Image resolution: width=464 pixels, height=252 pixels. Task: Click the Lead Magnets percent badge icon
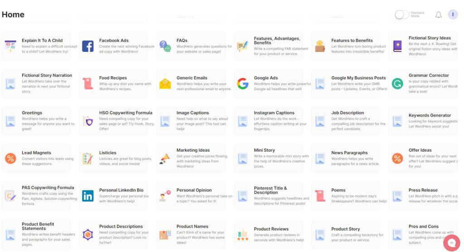pyautogui.click(x=10, y=159)
